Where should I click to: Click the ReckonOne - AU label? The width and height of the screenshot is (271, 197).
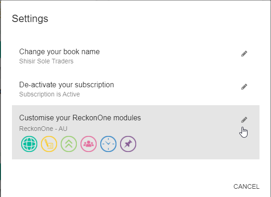[43, 129]
